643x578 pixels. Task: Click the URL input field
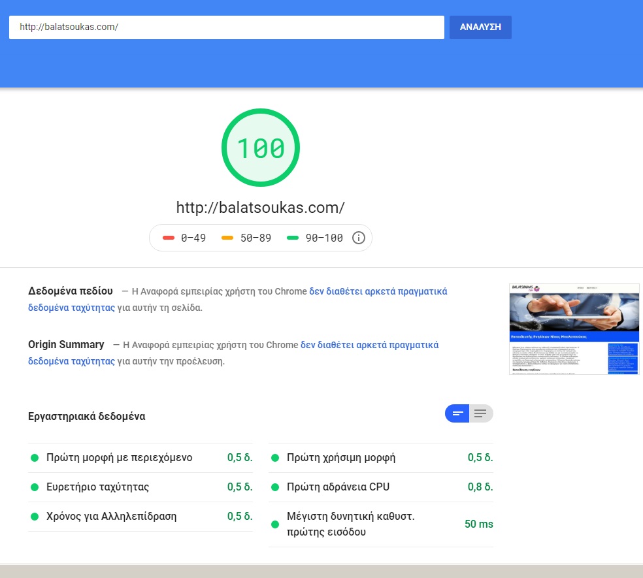pyautogui.click(x=226, y=27)
